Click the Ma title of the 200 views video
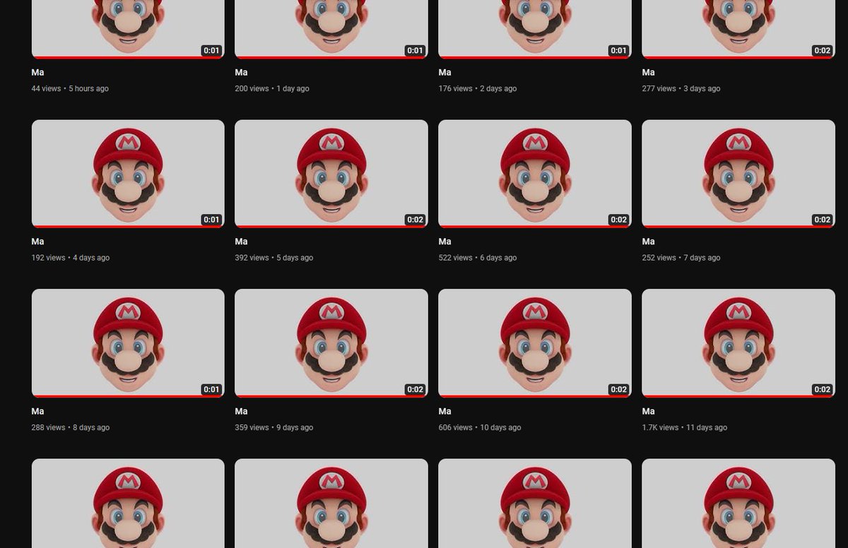This screenshot has height=548, width=848. click(x=240, y=72)
